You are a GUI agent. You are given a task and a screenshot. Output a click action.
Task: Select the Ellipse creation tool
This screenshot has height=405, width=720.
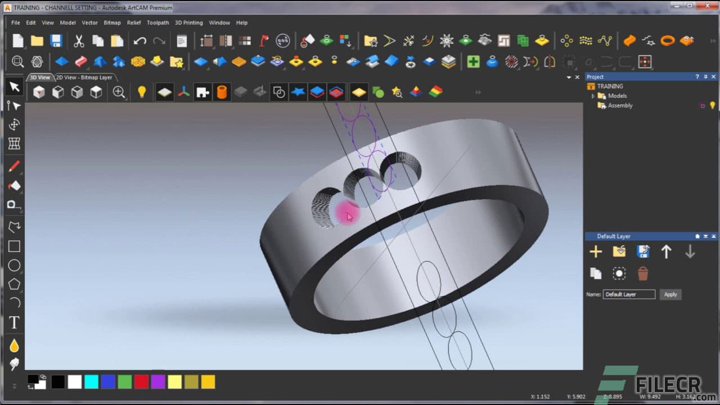pos(14,265)
